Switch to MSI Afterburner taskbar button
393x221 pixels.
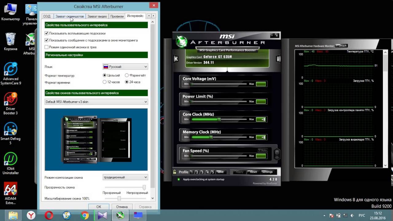pos(120,215)
